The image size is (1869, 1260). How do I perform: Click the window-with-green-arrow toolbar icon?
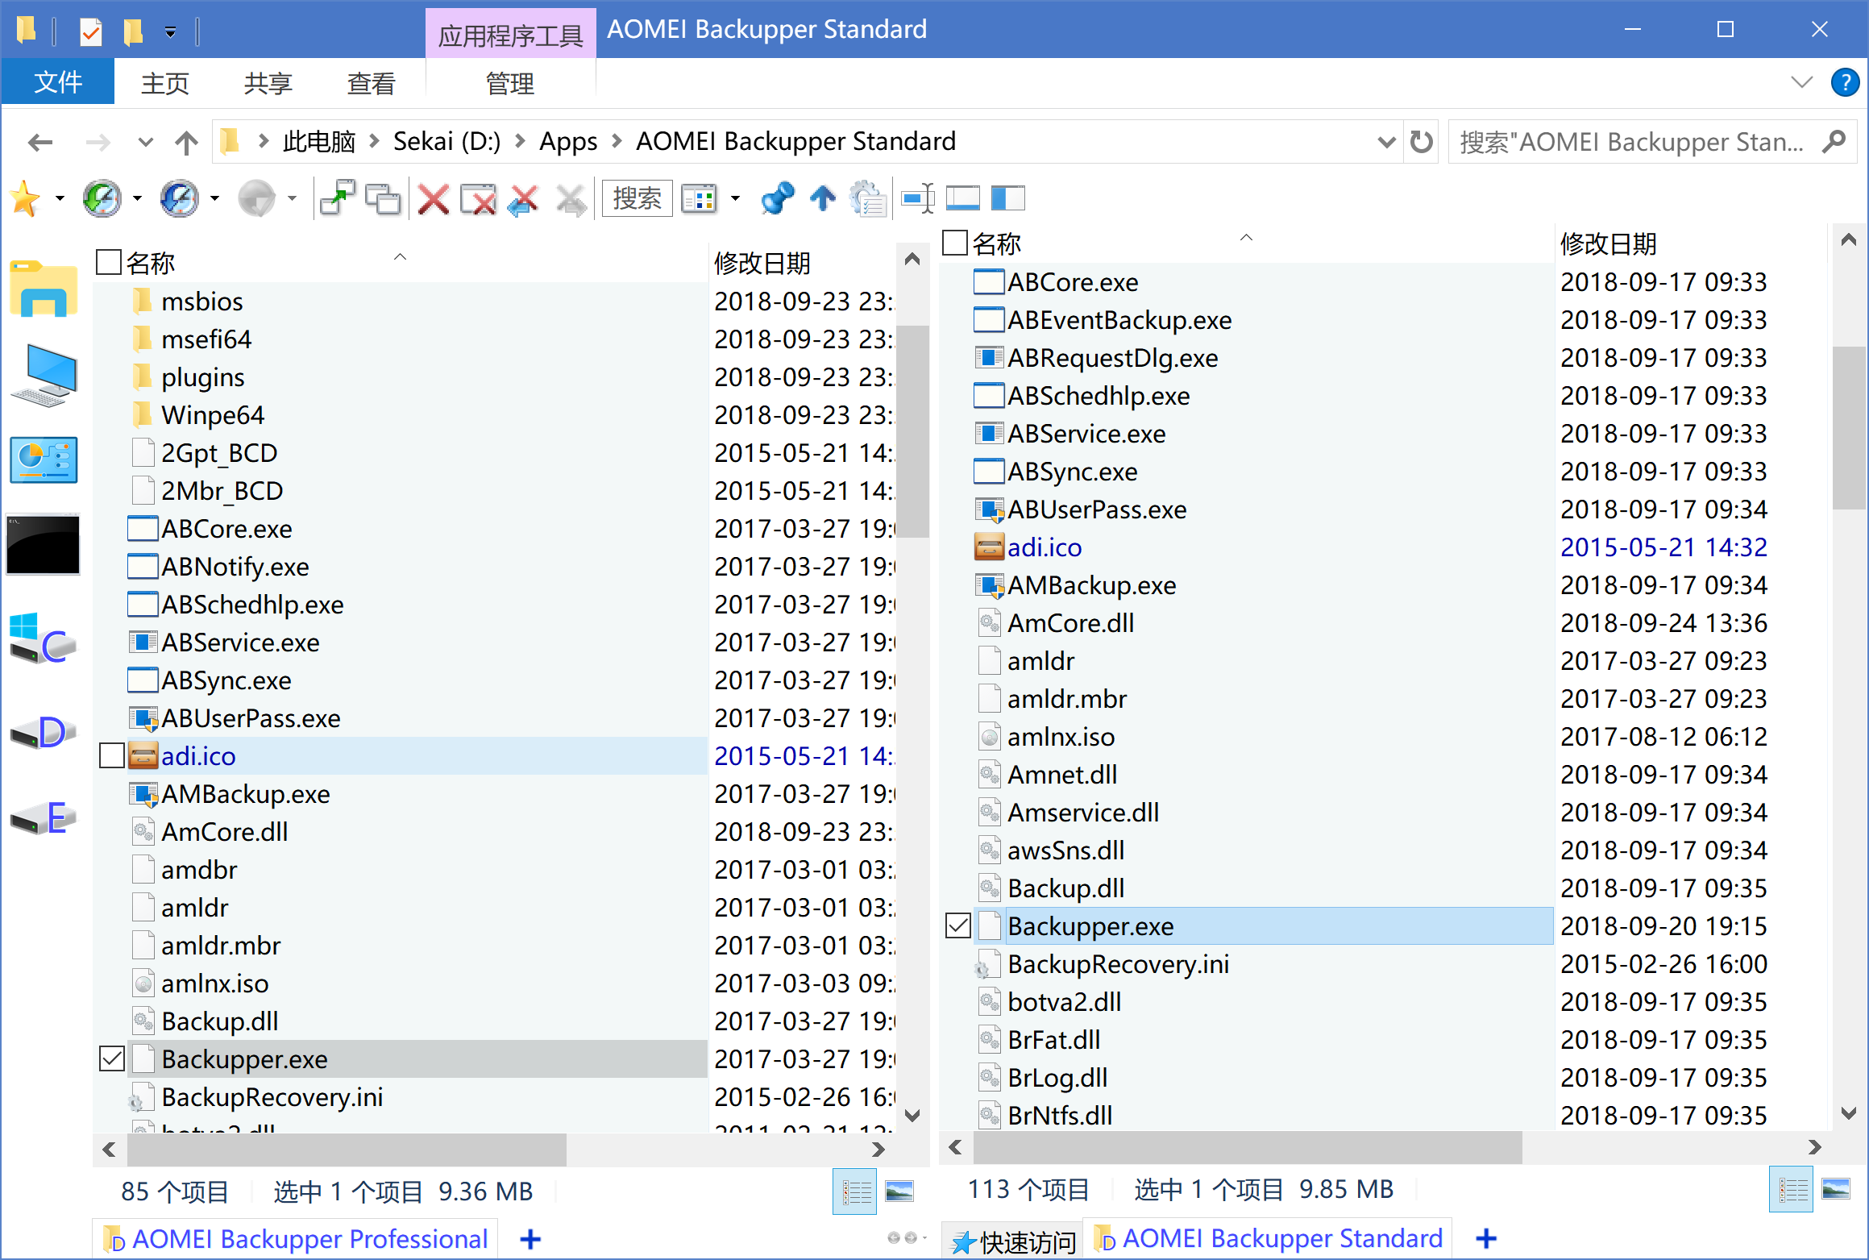(x=337, y=198)
